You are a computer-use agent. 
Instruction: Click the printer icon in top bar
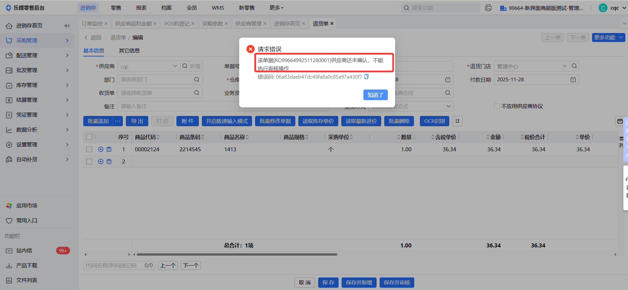coord(488,8)
